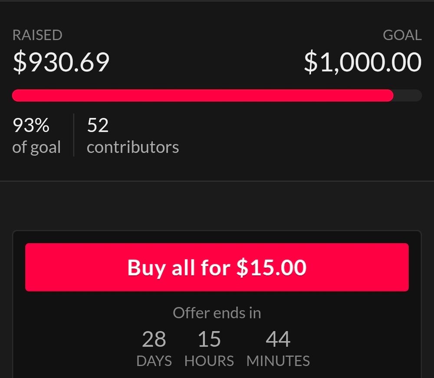Click the 28 days countdown number
The image size is (434, 378).
154,339
